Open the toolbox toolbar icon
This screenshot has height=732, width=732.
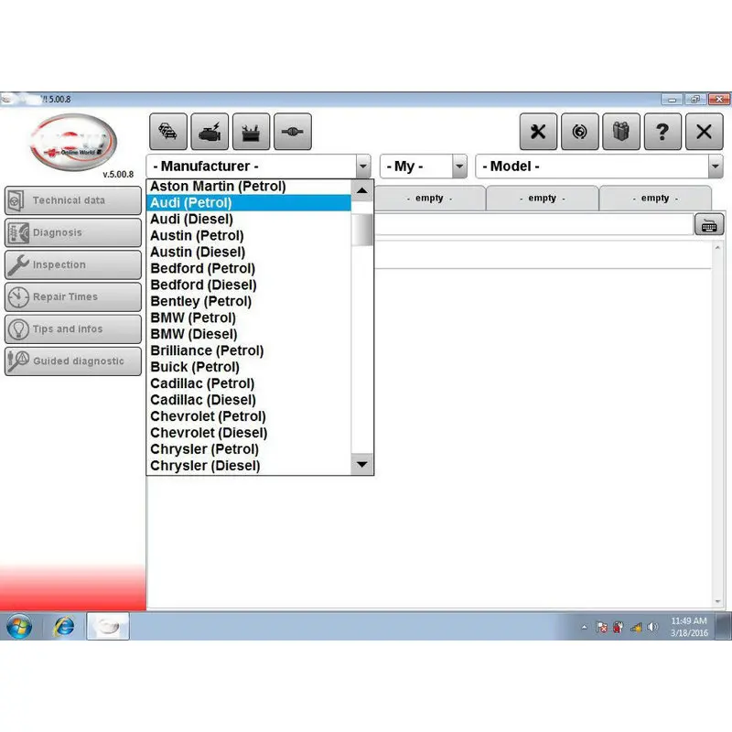coord(251,132)
